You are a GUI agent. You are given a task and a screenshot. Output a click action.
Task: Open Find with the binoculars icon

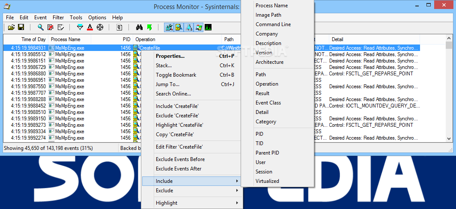tap(139, 27)
